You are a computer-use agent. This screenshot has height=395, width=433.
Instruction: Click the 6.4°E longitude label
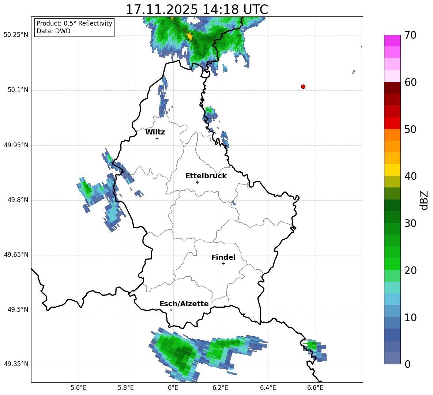[268, 388]
